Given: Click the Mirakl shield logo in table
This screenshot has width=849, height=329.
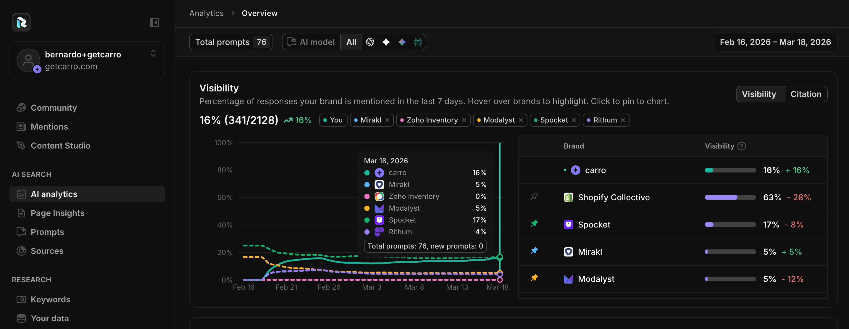Looking at the screenshot, I should pos(569,252).
